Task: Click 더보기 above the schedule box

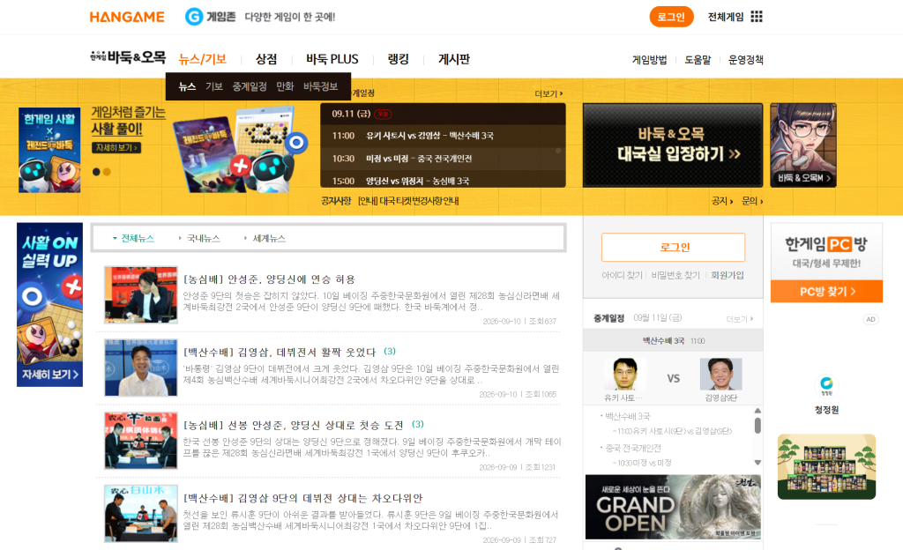Action: [x=549, y=93]
